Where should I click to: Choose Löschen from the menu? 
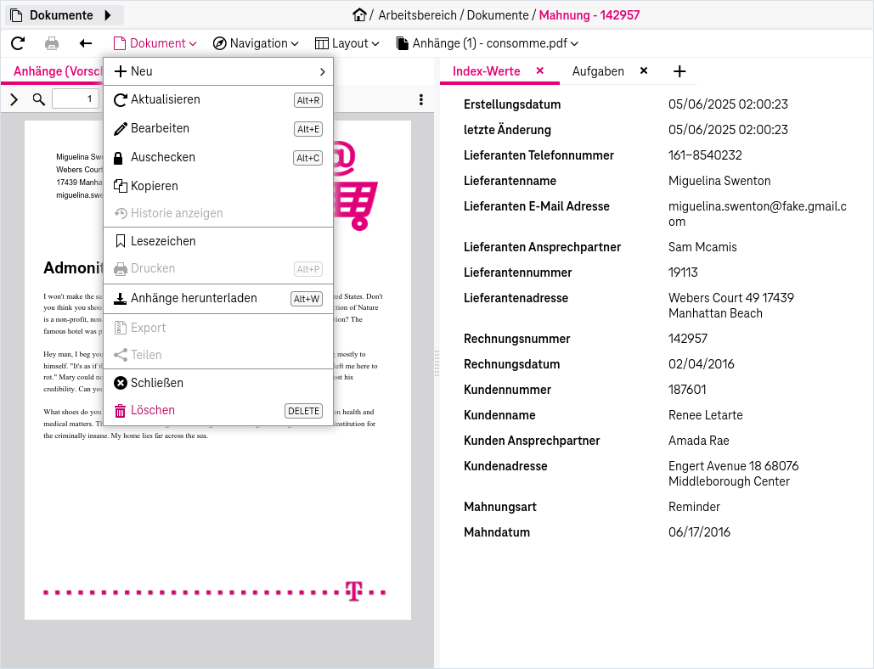click(x=218, y=411)
